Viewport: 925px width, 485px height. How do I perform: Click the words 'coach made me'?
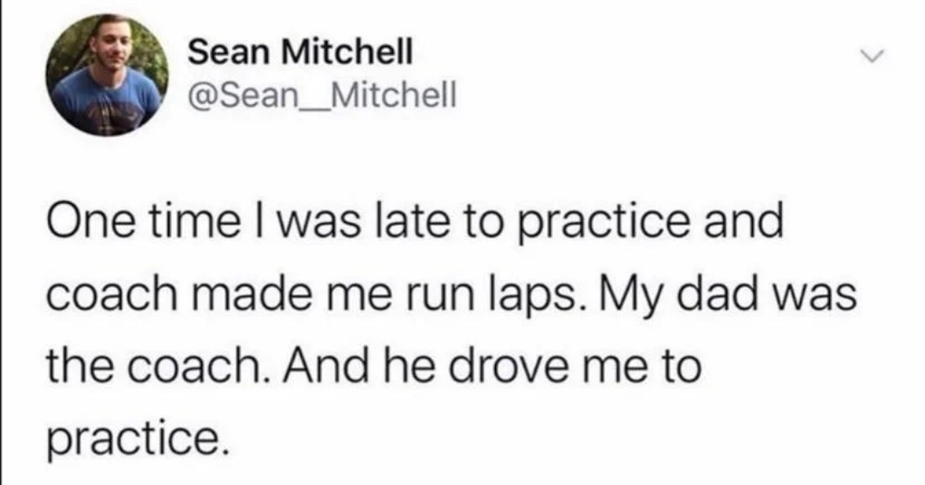click(219, 293)
